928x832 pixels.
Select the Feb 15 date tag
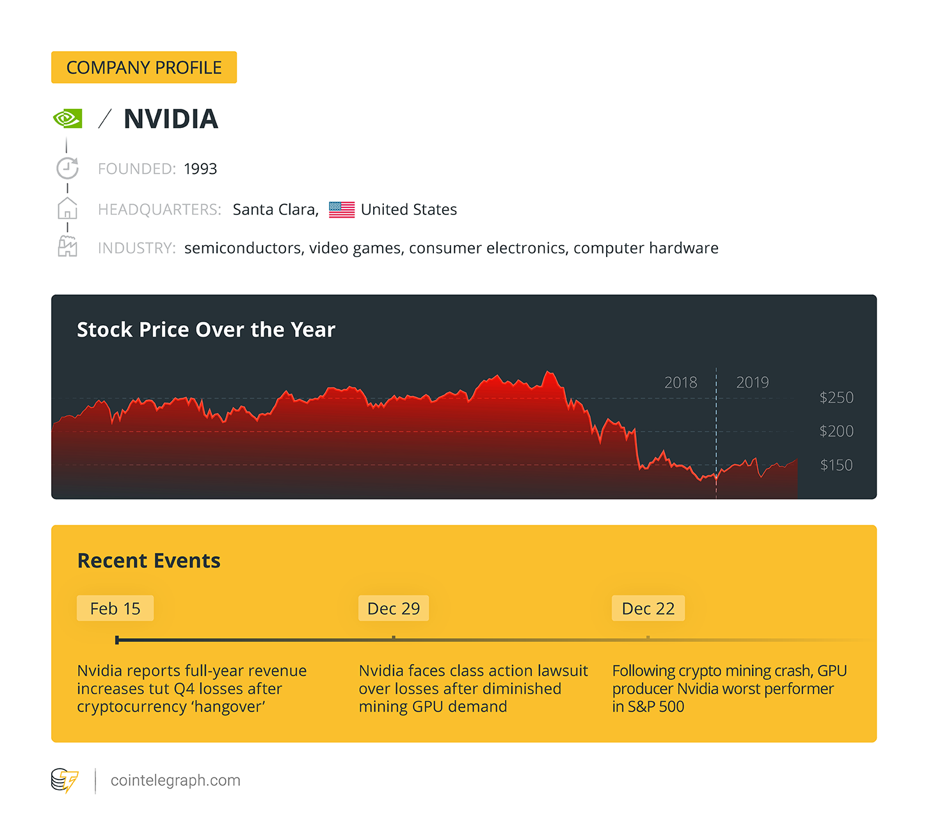pyautogui.click(x=115, y=608)
